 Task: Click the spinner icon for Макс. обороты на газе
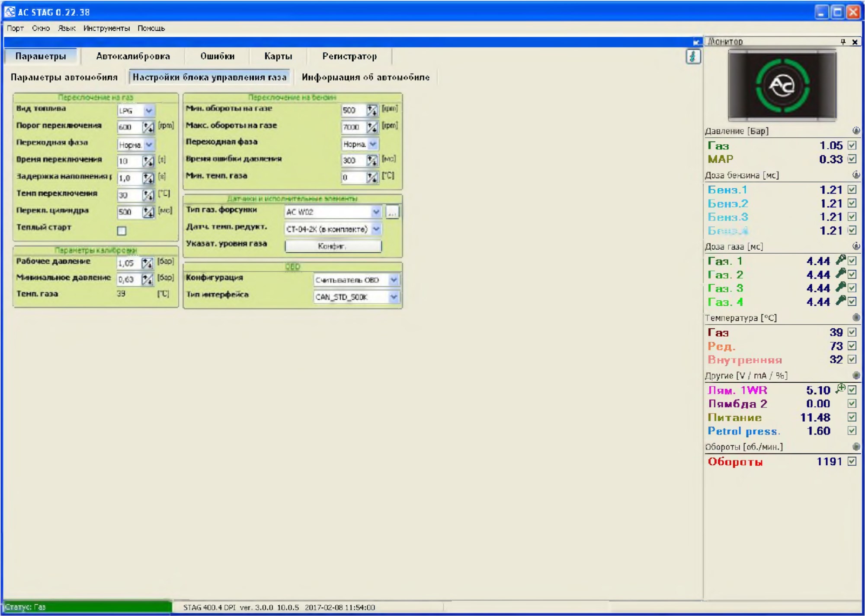372,127
